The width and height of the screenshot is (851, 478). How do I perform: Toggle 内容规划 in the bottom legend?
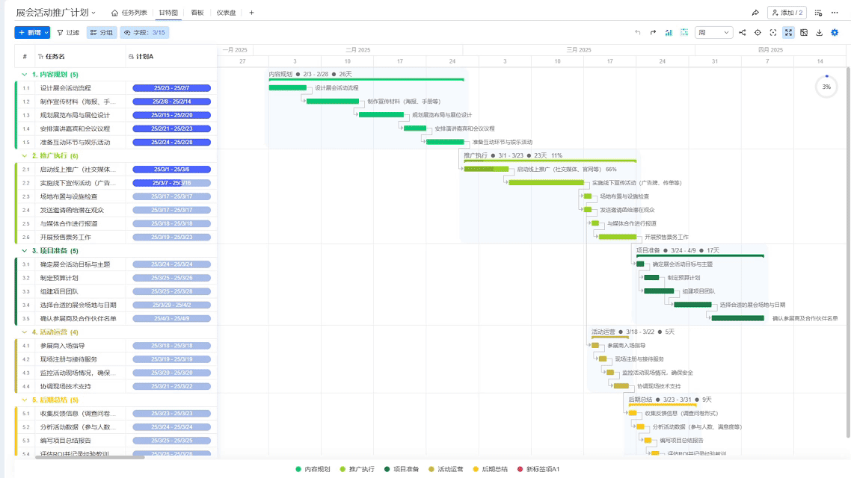(313, 469)
